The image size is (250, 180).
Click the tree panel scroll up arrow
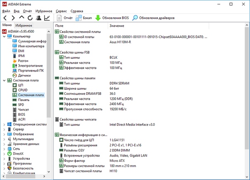point(49,31)
